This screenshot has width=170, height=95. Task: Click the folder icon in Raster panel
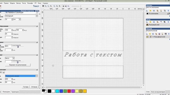[x=150, y=22]
